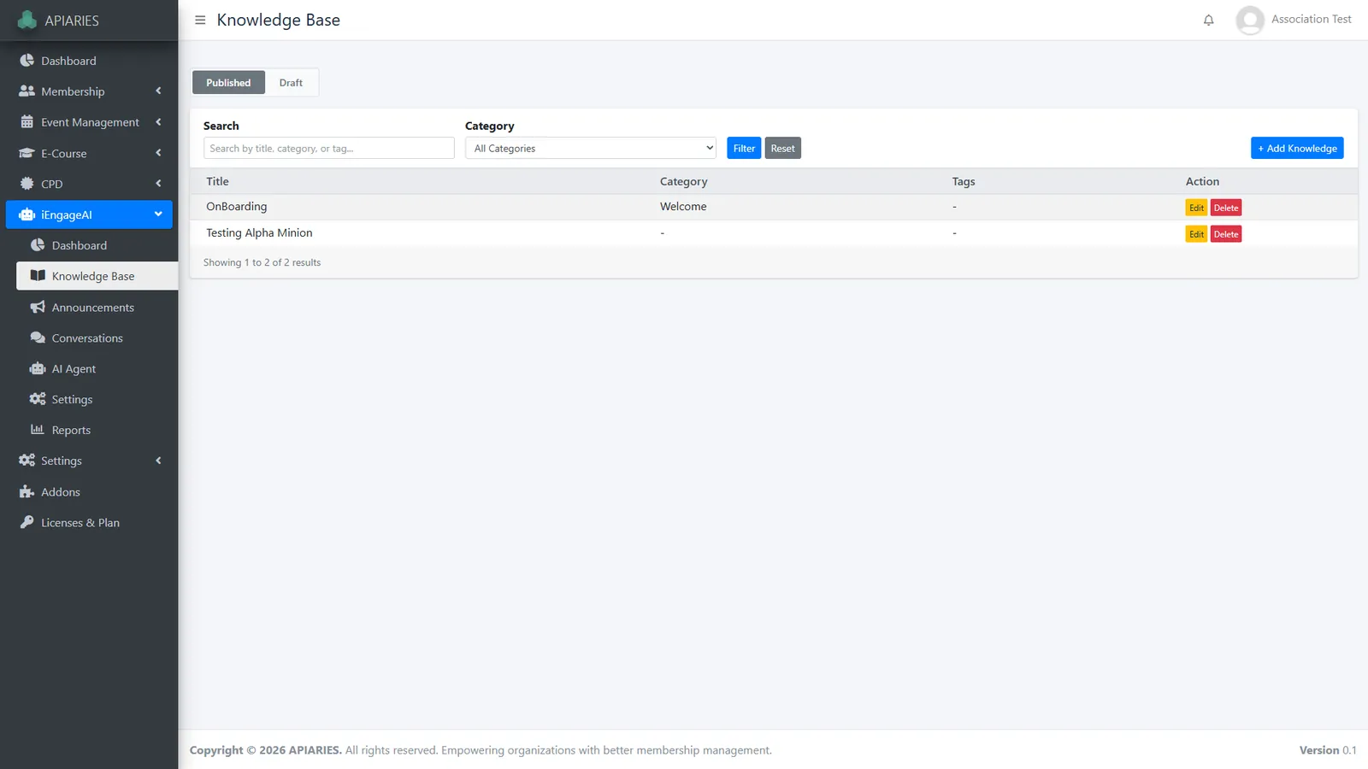Switch to the Published tab

[228, 83]
